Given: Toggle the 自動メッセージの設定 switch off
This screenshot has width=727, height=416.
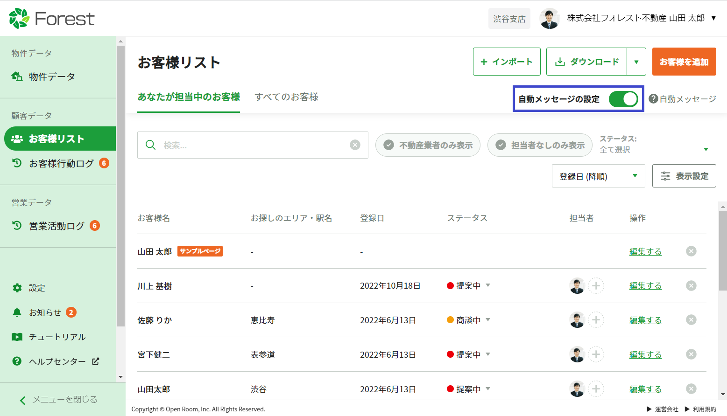Looking at the screenshot, I should (x=623, y=99).
